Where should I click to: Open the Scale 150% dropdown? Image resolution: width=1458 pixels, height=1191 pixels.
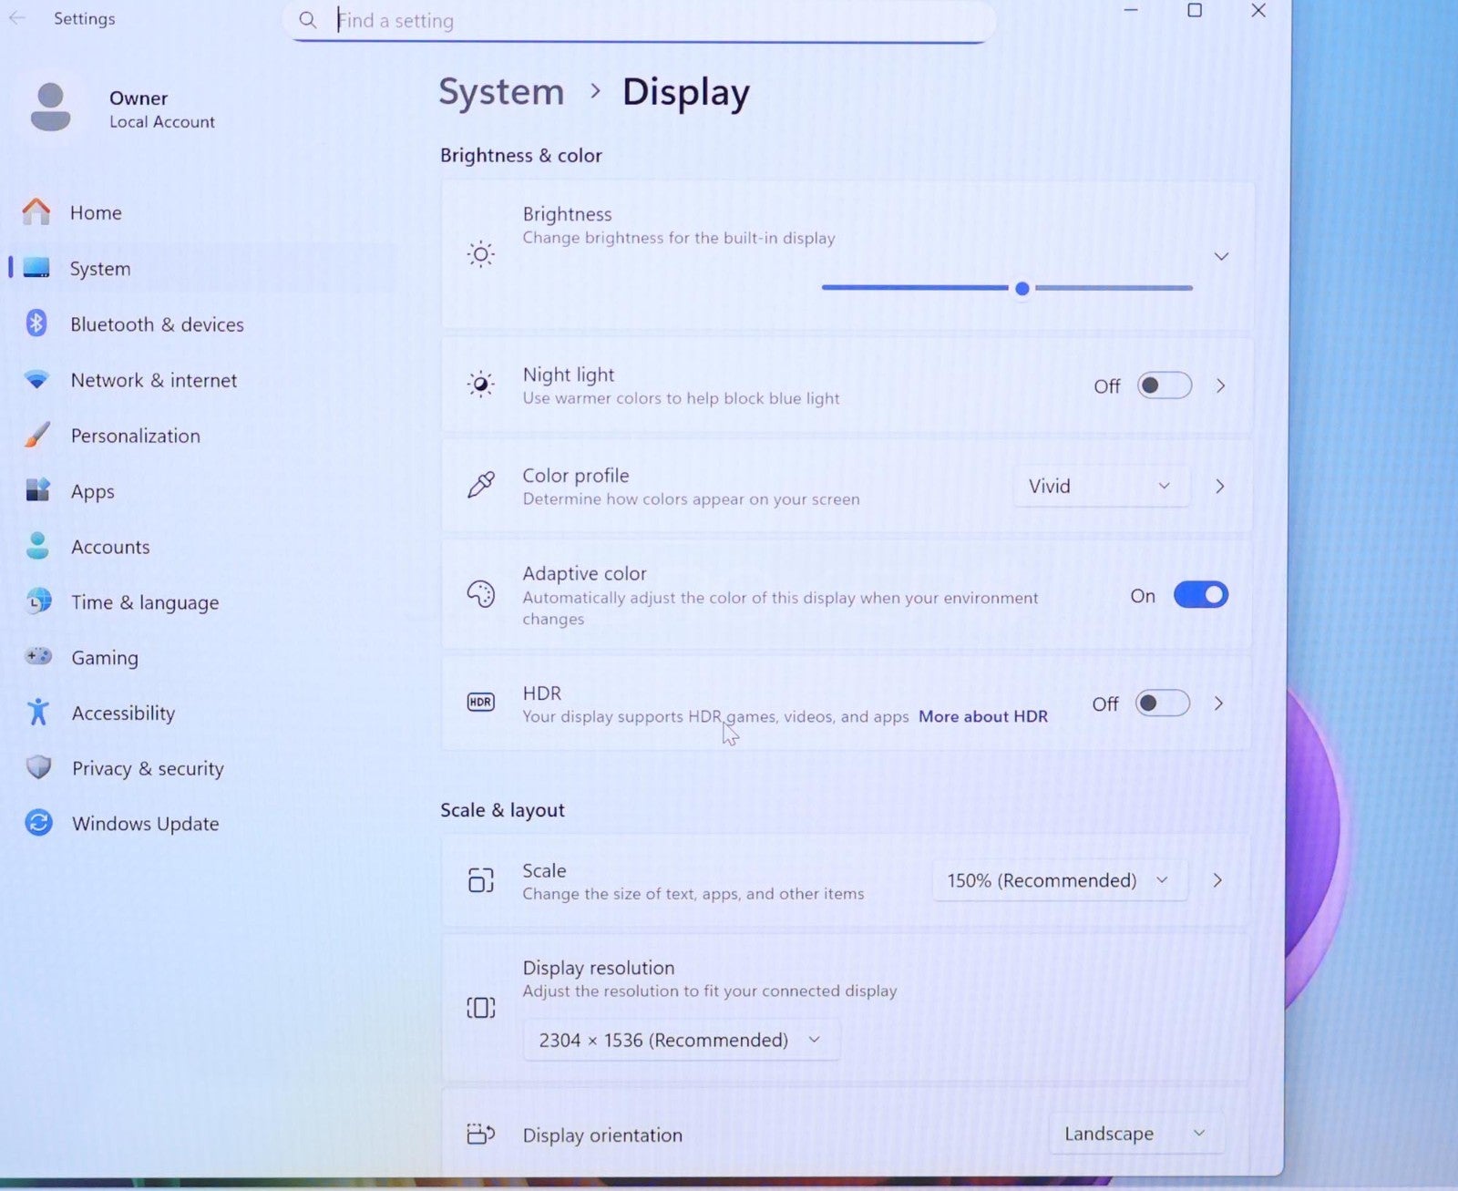(1059, 880)
